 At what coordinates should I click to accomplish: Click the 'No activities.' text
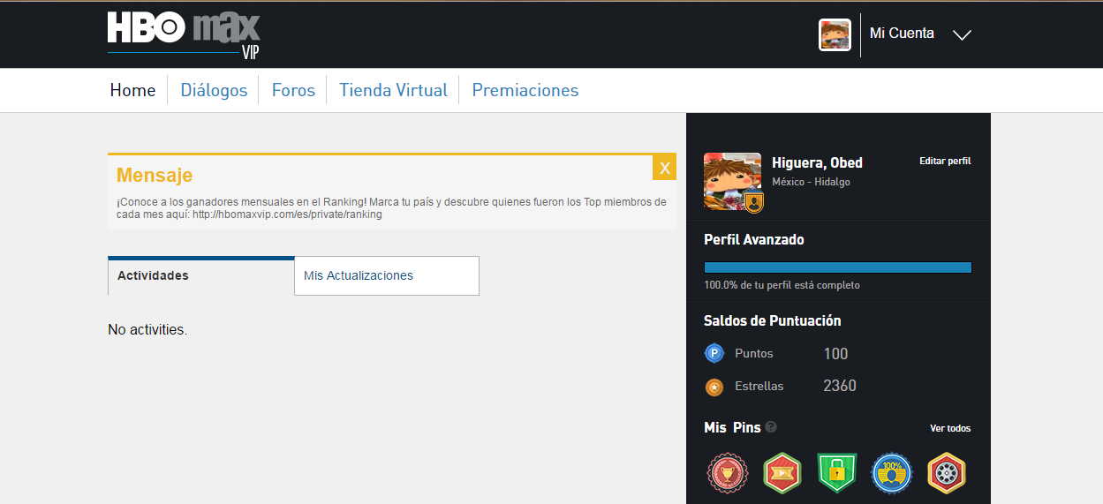click(147, 329)
